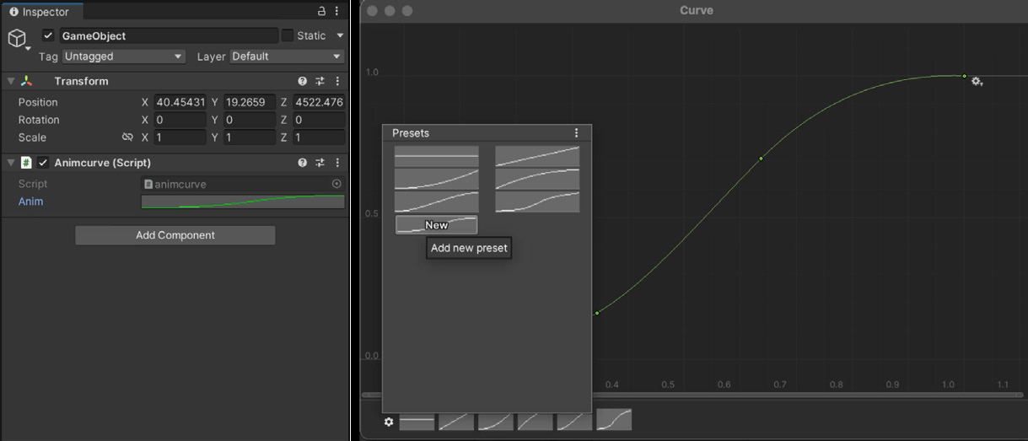Click New to add curve preset
Viewport: 1028px width, 441px height.
point(436,225)
